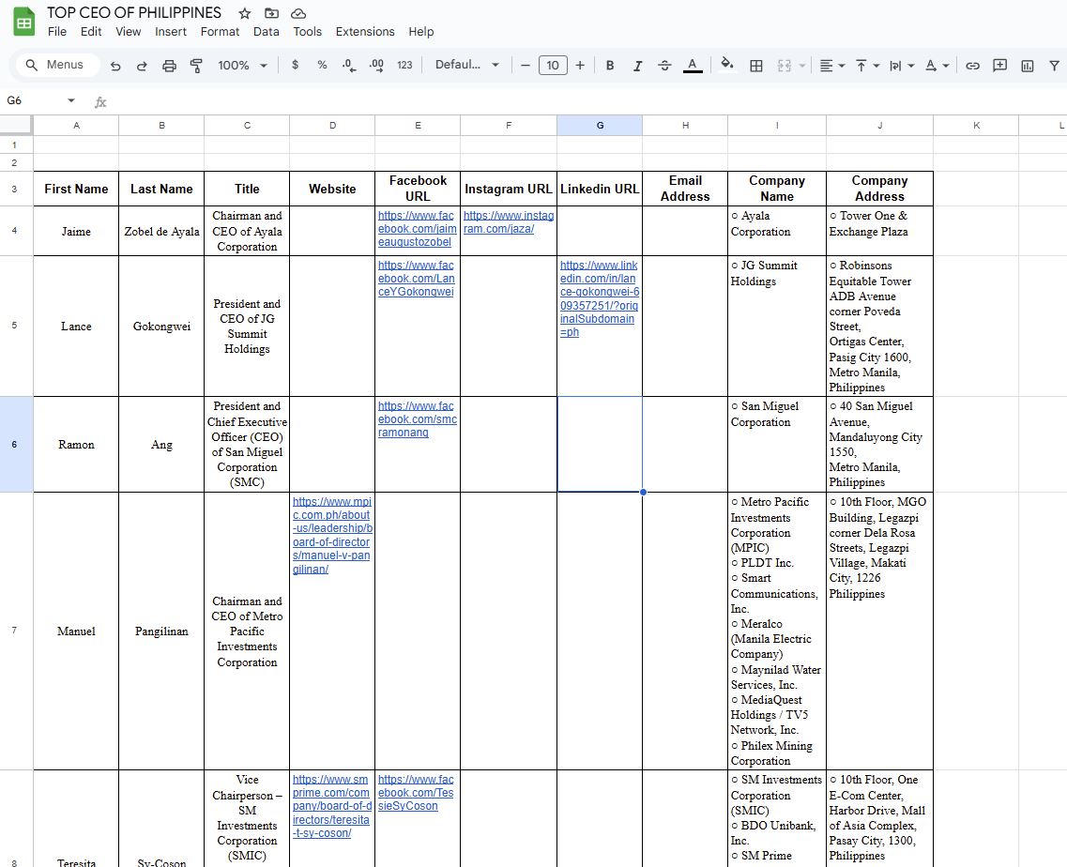Image resolution: width=1067 pixels, height=867 pixels.
Task: Expand the Default font dropdown
Action: (467, 66)
